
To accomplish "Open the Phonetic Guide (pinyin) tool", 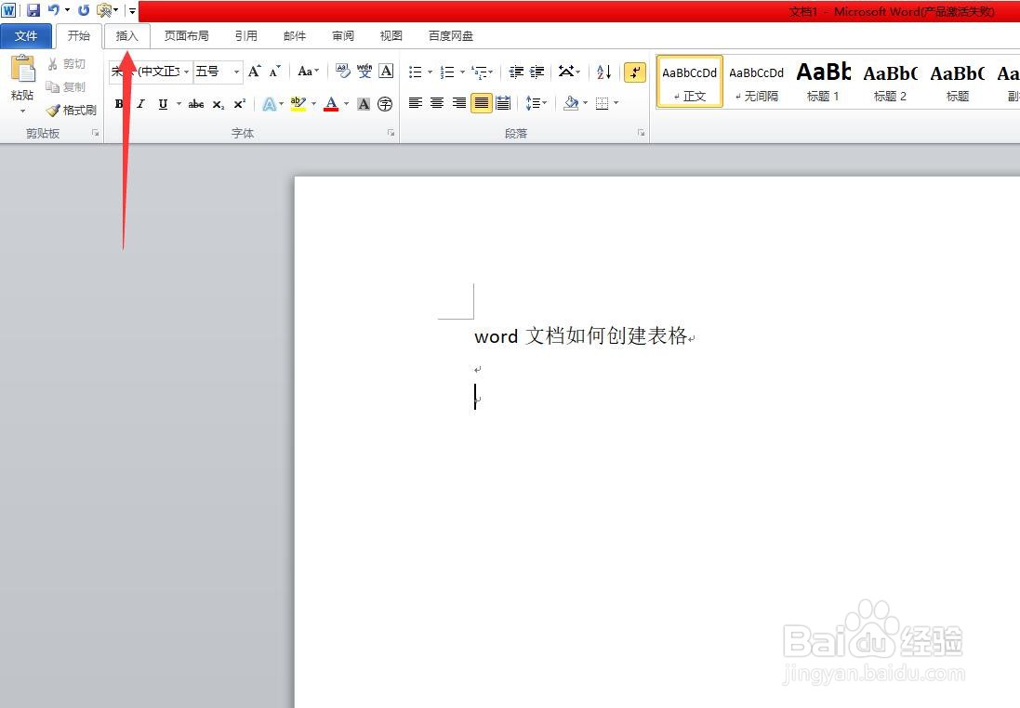I will 364,71.
